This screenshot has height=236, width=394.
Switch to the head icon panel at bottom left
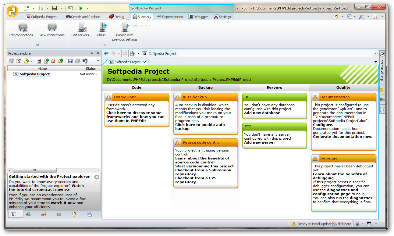[74, 214]
